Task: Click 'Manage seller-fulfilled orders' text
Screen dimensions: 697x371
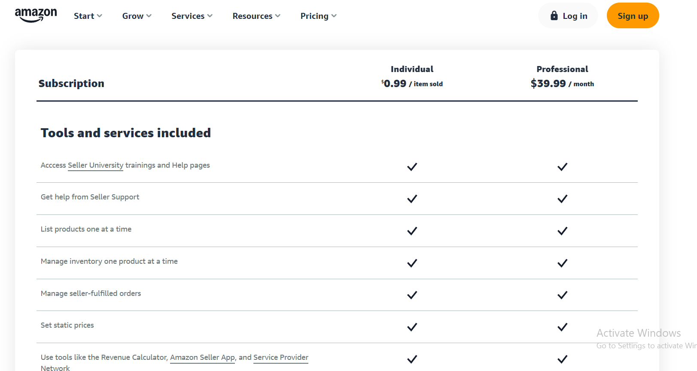Action: point(91,293)
